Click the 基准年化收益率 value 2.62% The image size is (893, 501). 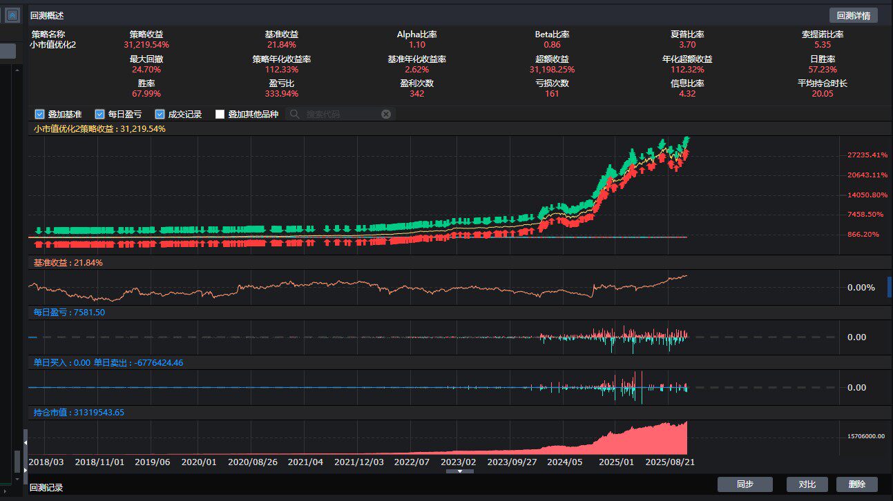417,69
